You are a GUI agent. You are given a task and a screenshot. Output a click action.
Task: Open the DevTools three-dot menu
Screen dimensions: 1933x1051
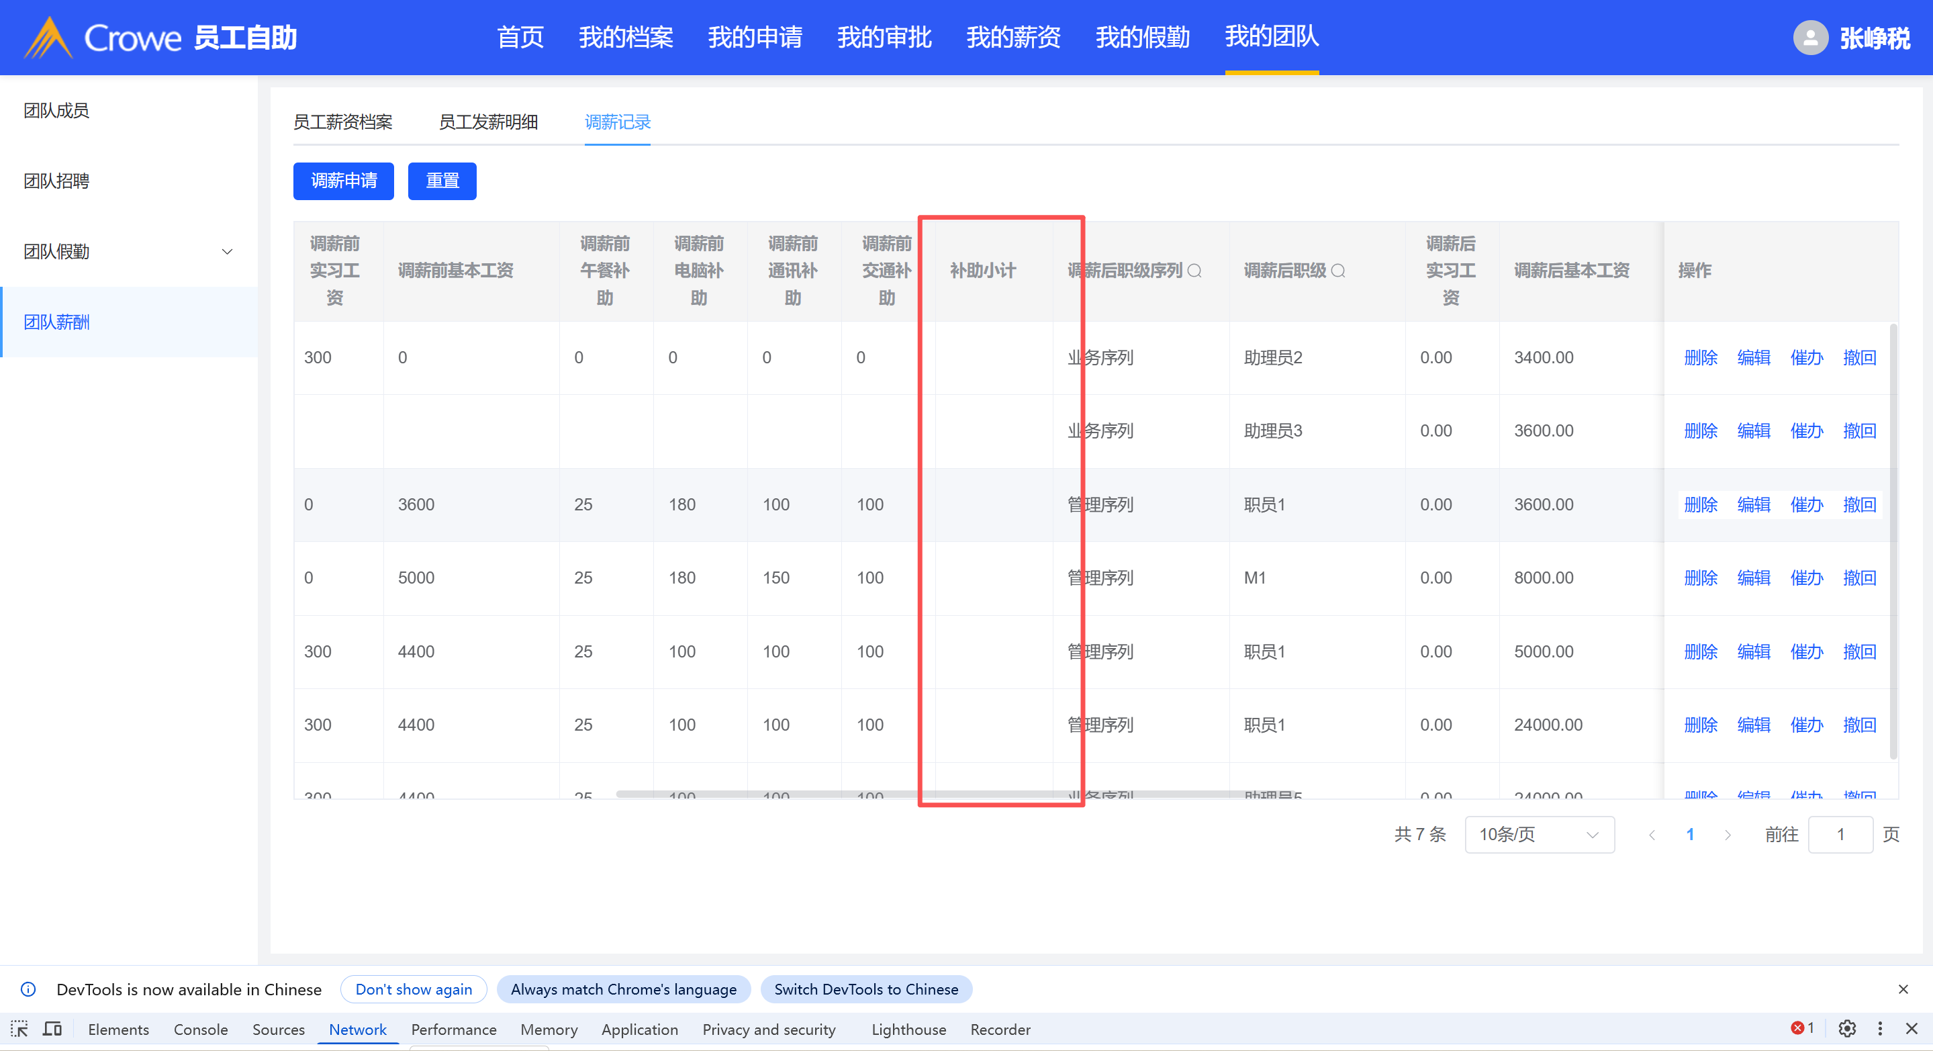1880,1028
